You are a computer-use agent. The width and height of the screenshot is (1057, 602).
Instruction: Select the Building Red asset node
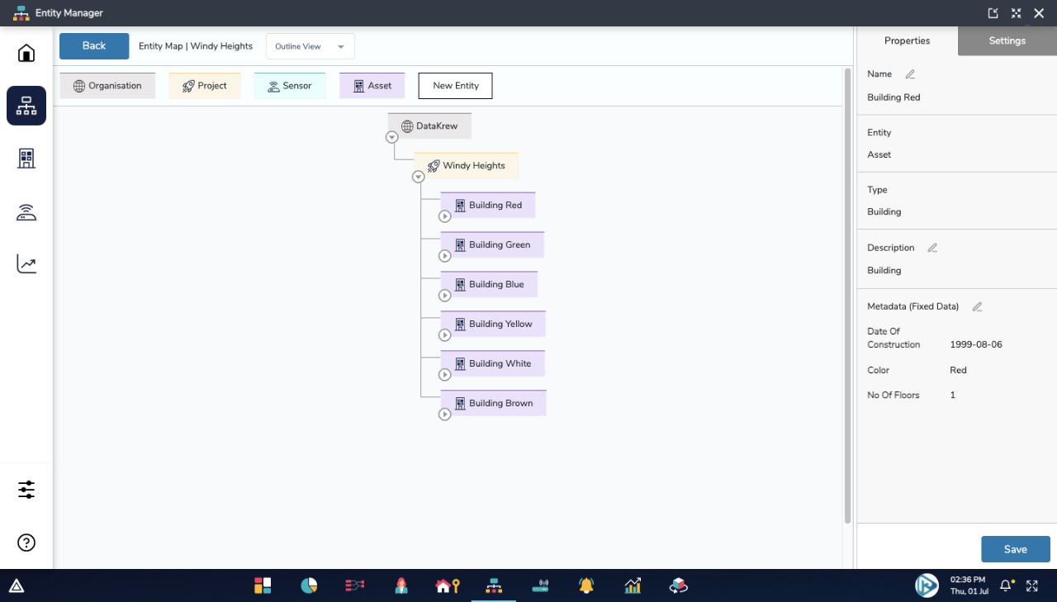pyautogui.click(x=488, y=206)
